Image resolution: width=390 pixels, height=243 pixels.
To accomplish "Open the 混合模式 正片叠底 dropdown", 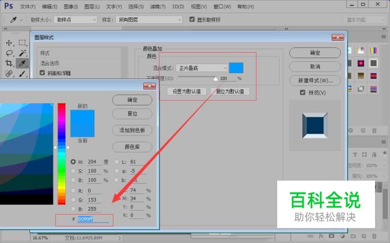I will click(x=202, y=68).
